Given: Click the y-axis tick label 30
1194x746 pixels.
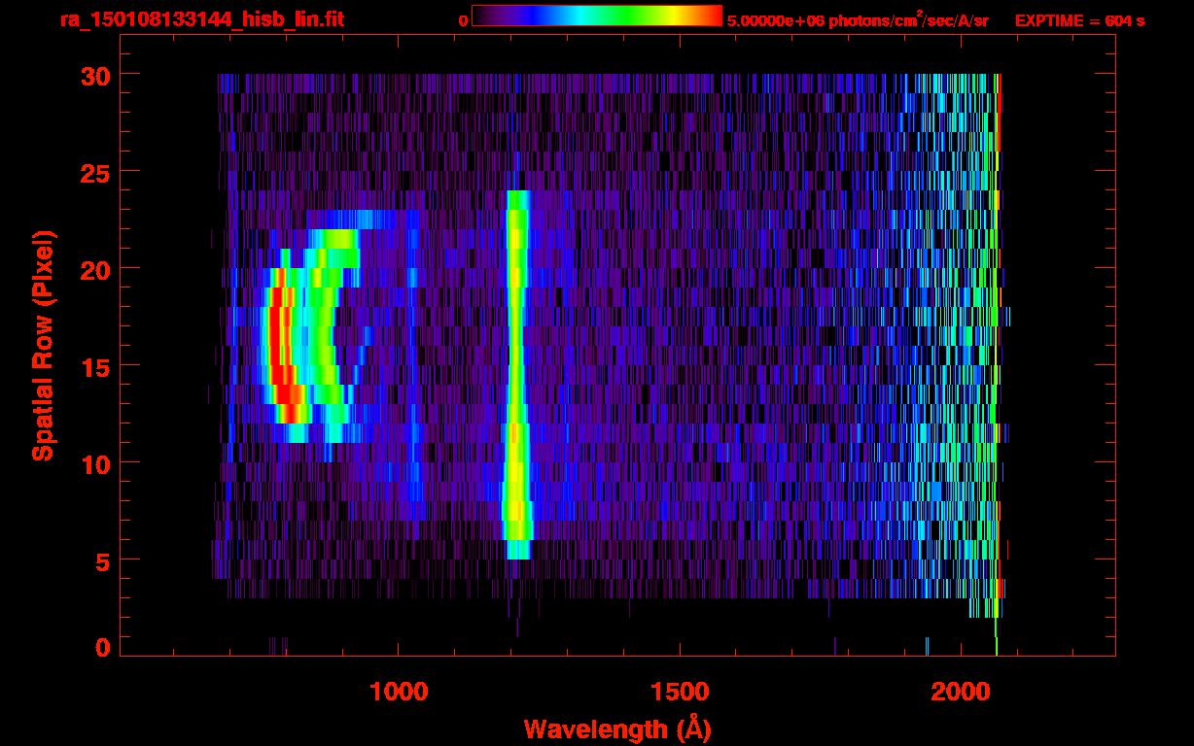Looking at the screenshot, I should (x=94, y=75).
